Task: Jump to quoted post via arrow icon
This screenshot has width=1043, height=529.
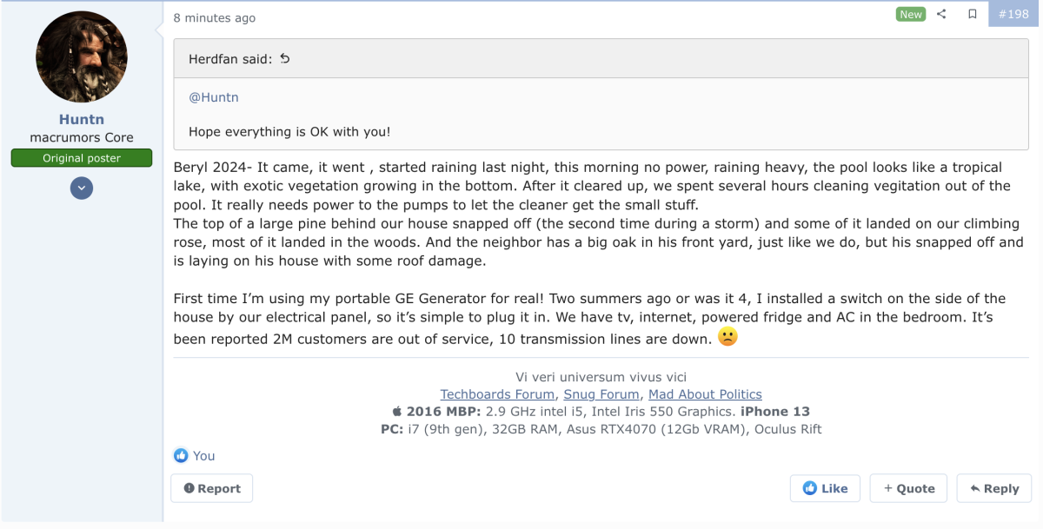Action: [284, 59]
